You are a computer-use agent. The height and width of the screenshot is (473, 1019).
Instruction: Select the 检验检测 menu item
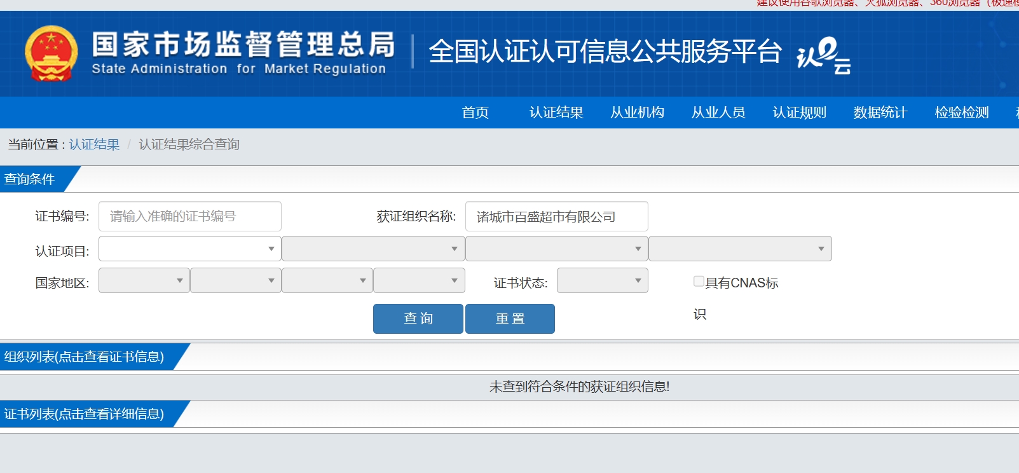[961, 113]
